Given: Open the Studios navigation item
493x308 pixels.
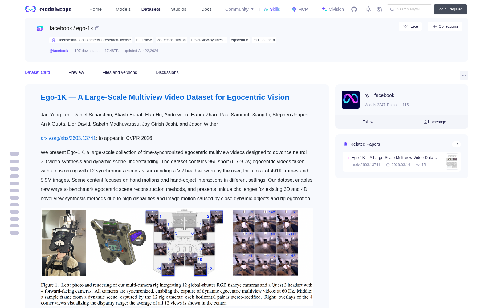Looking at the screenshot, I should 179,9.
